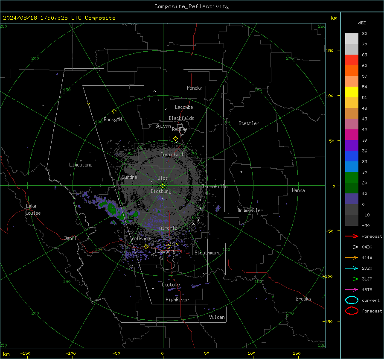This screenshot has width=384, height=359.
Task: Click the Banff label on map
Action: pyautogui.click(x=70, y=238)
